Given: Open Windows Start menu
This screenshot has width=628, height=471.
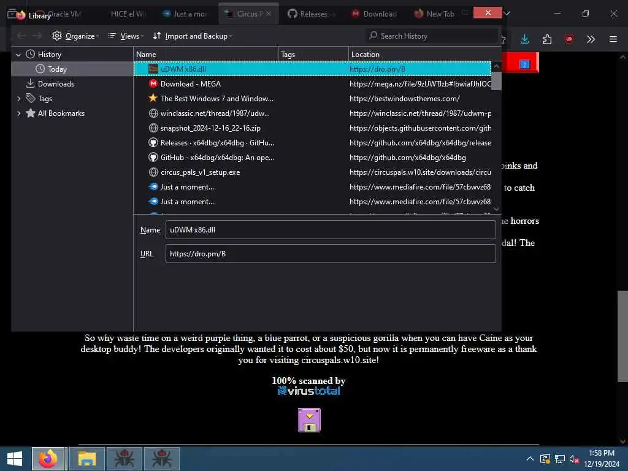Looking at the screenshot, I should (15, 459).
